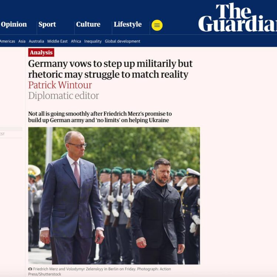The width and height of the screenshot is (277, 277).
Task: Go to Australia news subsection
Action: [37, 41]
